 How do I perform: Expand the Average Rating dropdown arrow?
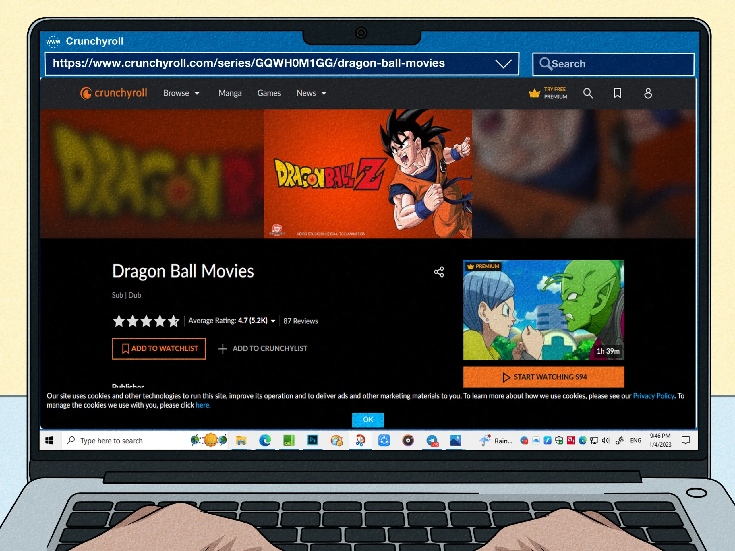273,321
